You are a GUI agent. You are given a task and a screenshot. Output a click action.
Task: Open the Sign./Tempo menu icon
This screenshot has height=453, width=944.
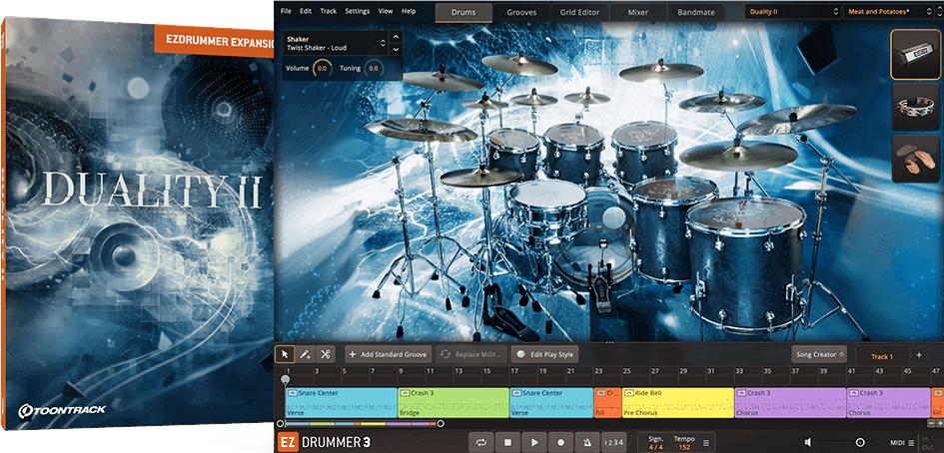[705, 442]
